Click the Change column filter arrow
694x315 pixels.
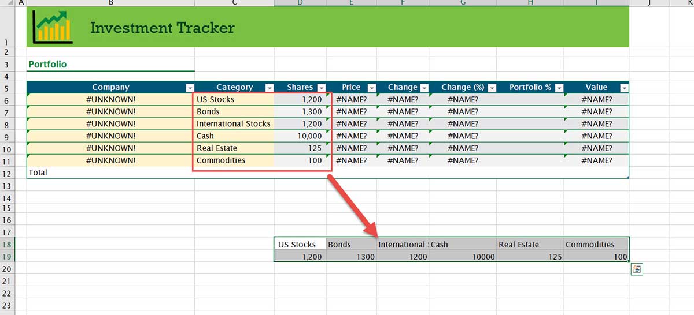coord(424,88)
